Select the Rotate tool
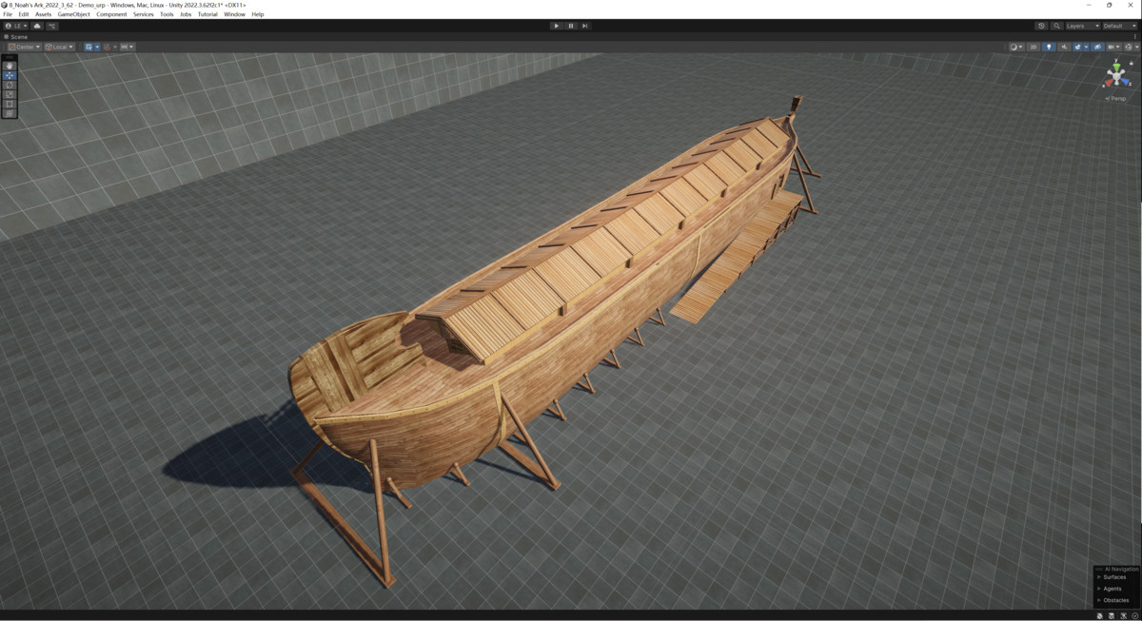 click(x=10, y=85)
